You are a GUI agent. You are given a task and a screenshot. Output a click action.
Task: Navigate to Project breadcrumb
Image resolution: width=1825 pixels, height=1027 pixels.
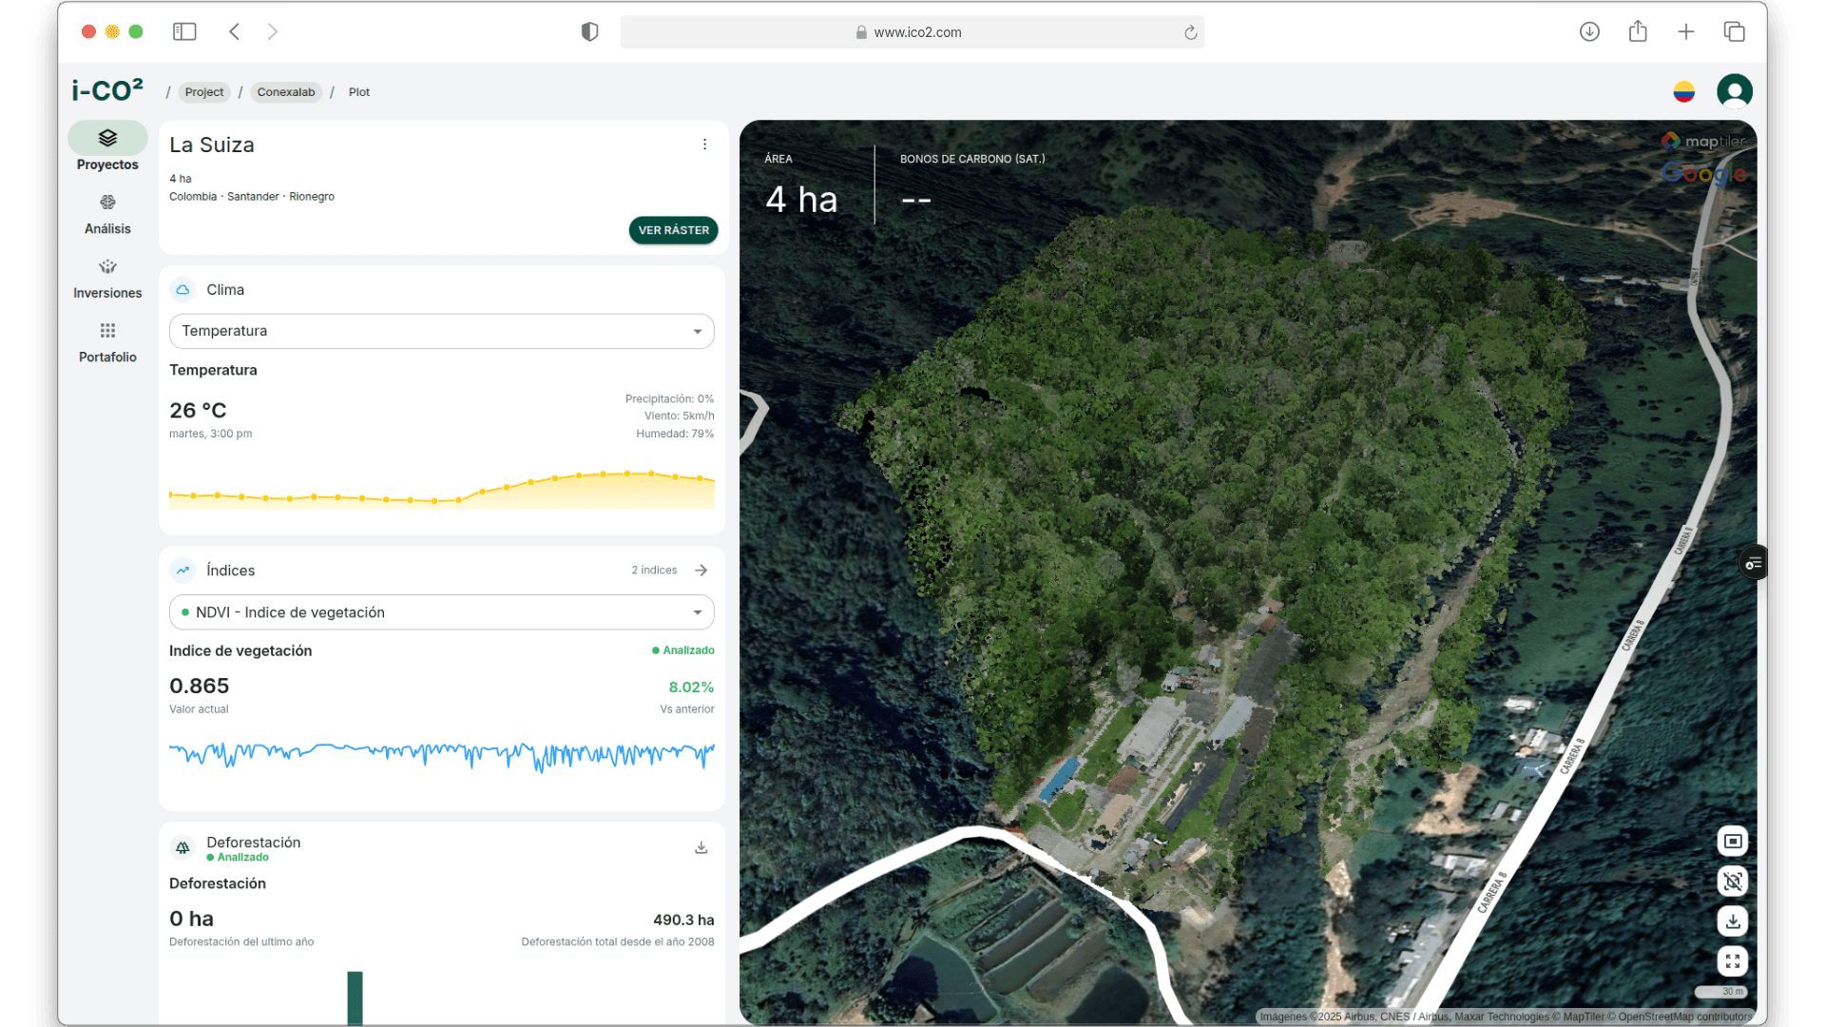pos(203,92)
